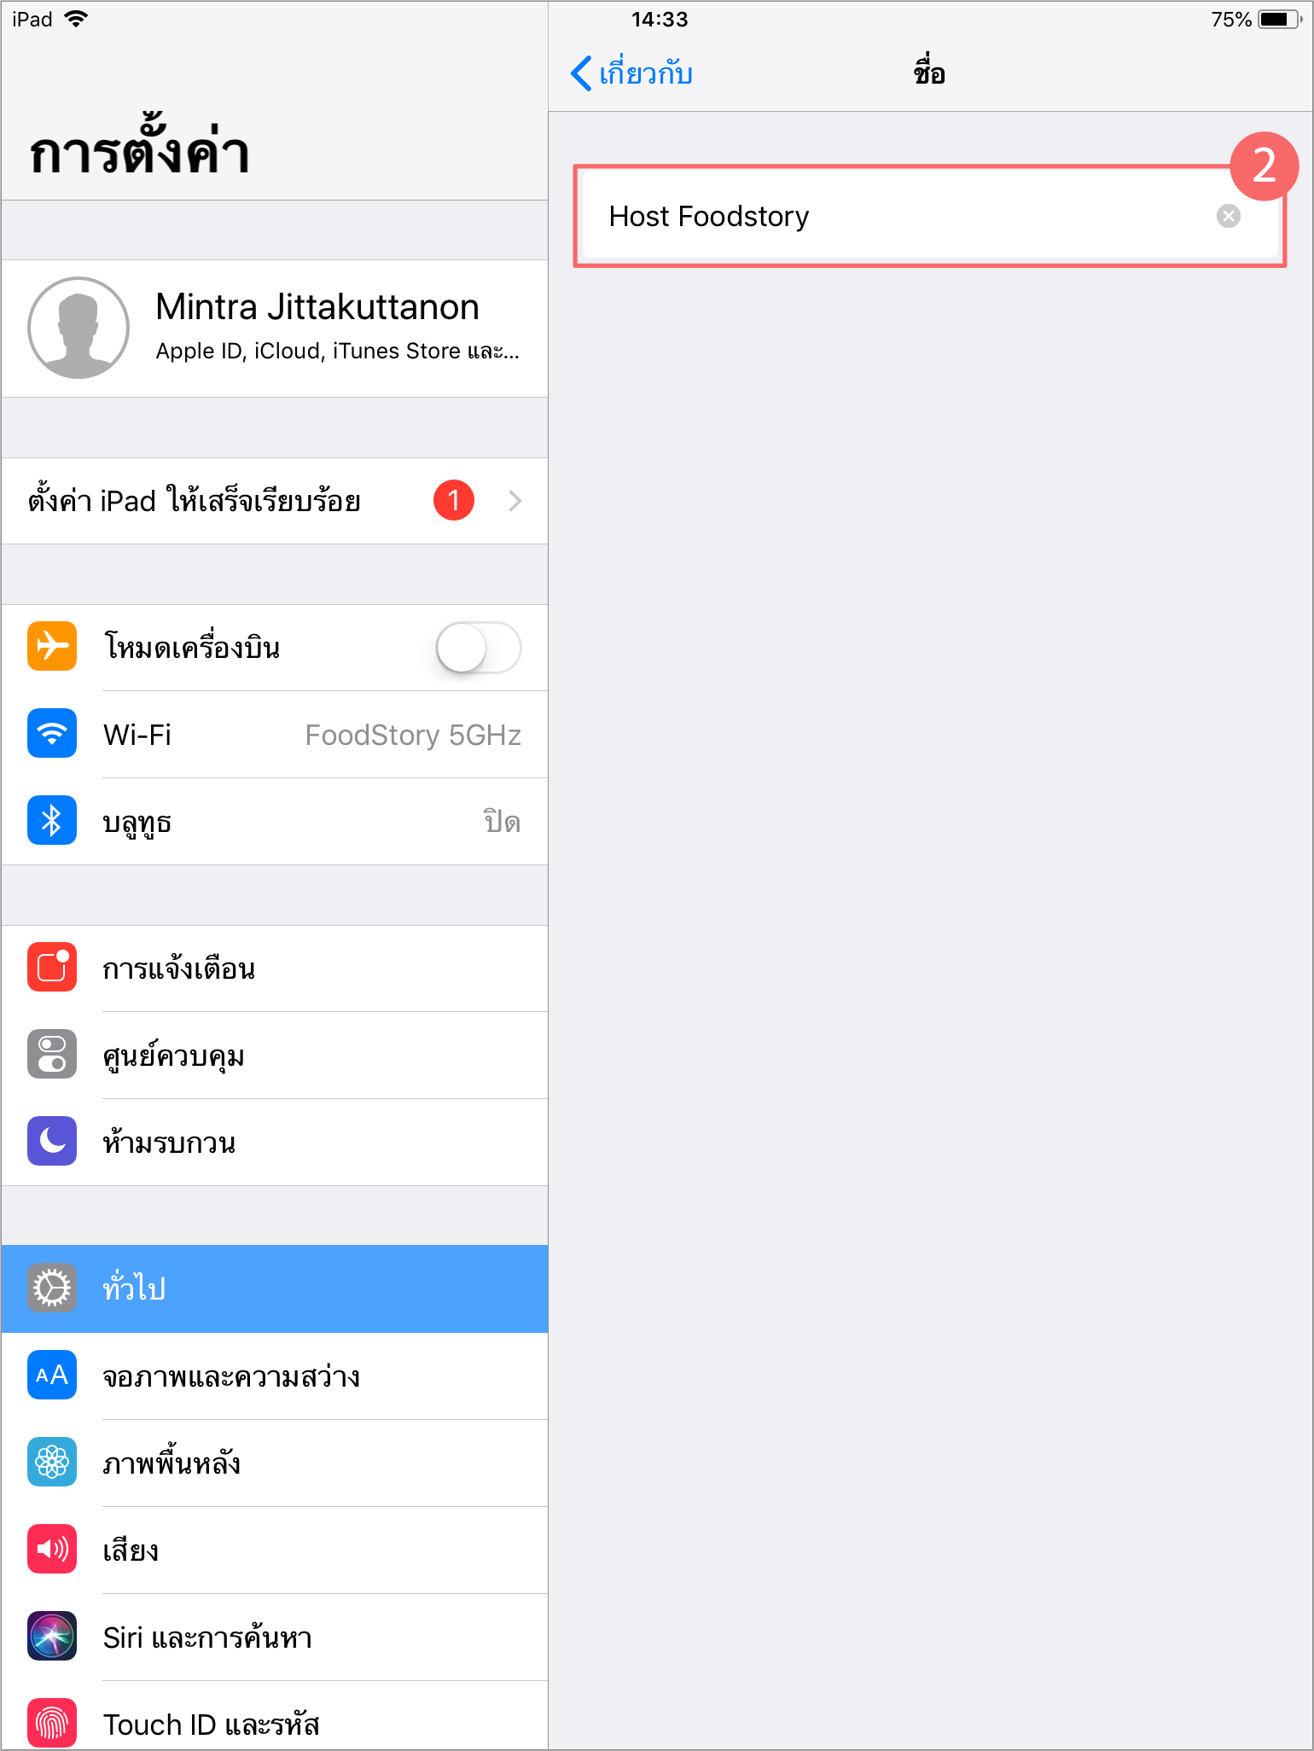Select the ทั่วไป General menu item
Image resolution: width=1314 pixels, height=1751 pixels.
[x=275, y=1289]
